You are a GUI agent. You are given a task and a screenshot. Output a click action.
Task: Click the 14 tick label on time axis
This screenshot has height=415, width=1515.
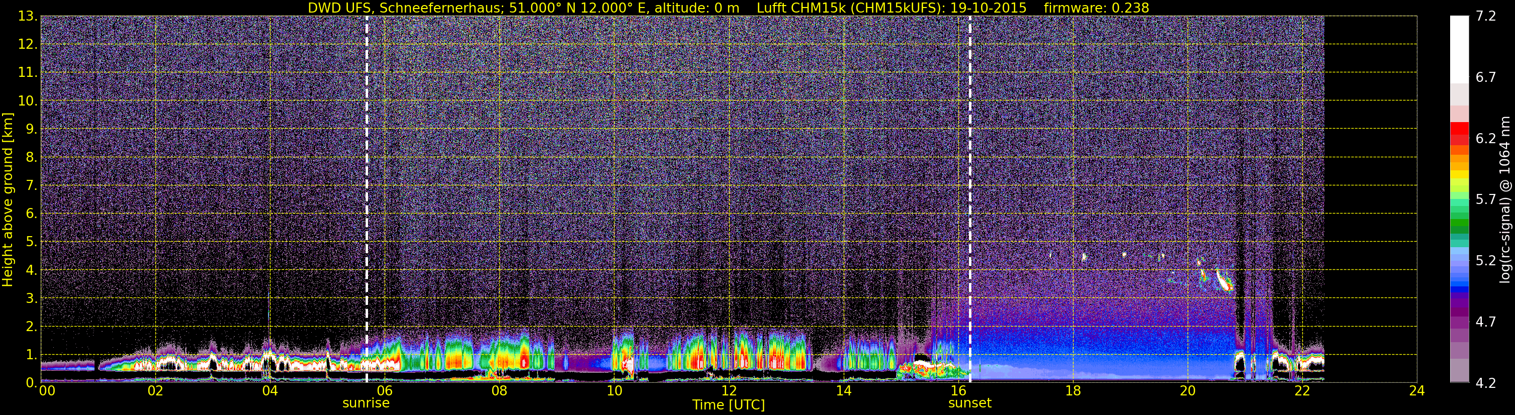tap(843, 391)
